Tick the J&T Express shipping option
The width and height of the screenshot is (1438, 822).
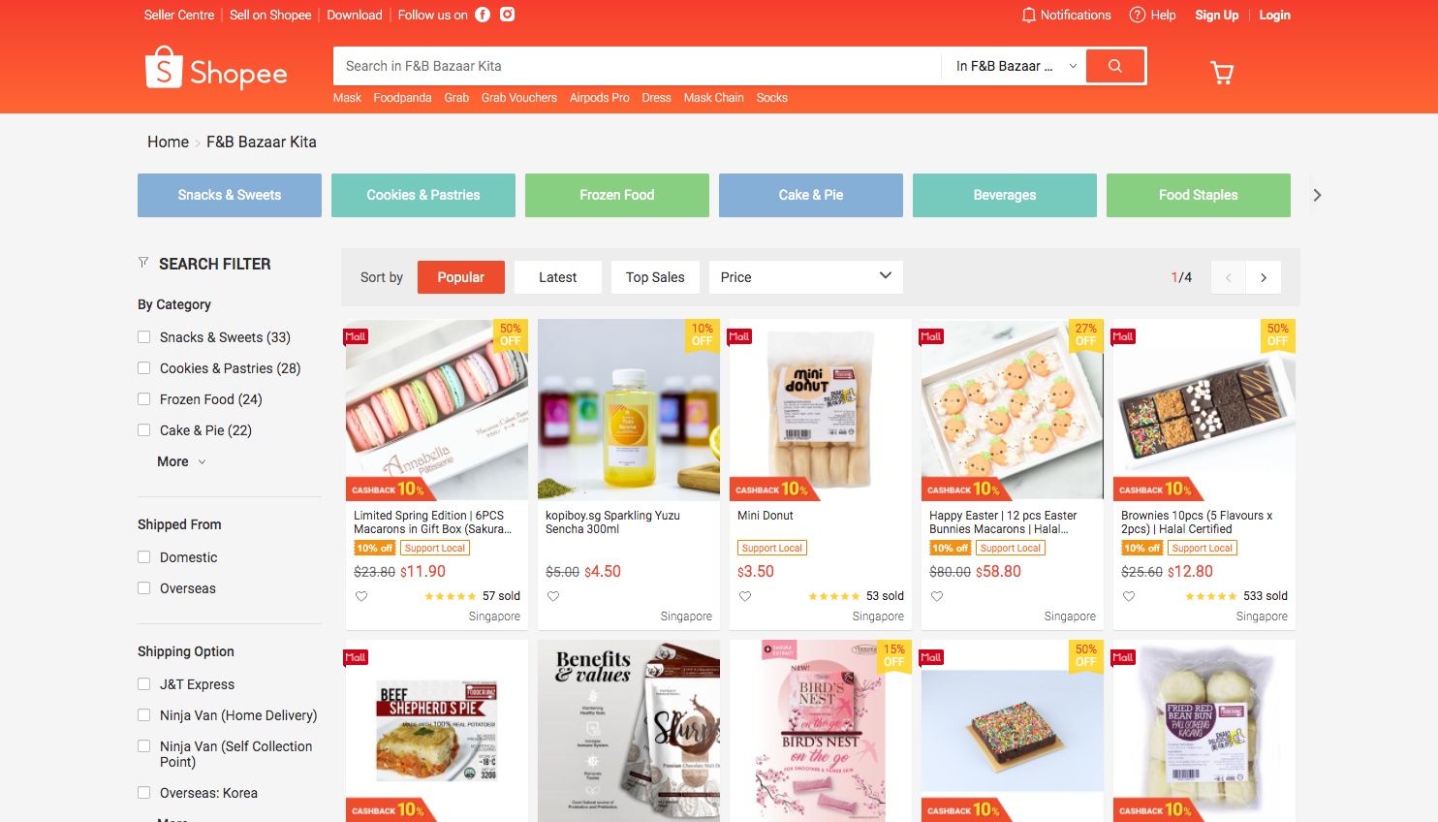(143, 684)
